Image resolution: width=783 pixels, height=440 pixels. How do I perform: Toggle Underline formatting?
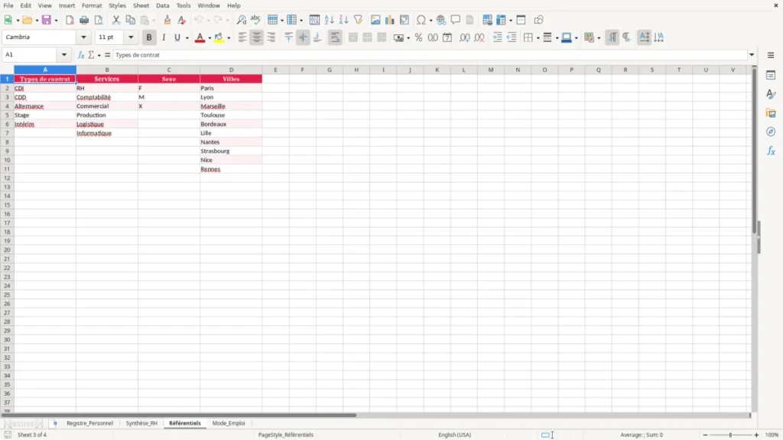tap(177, 37)
